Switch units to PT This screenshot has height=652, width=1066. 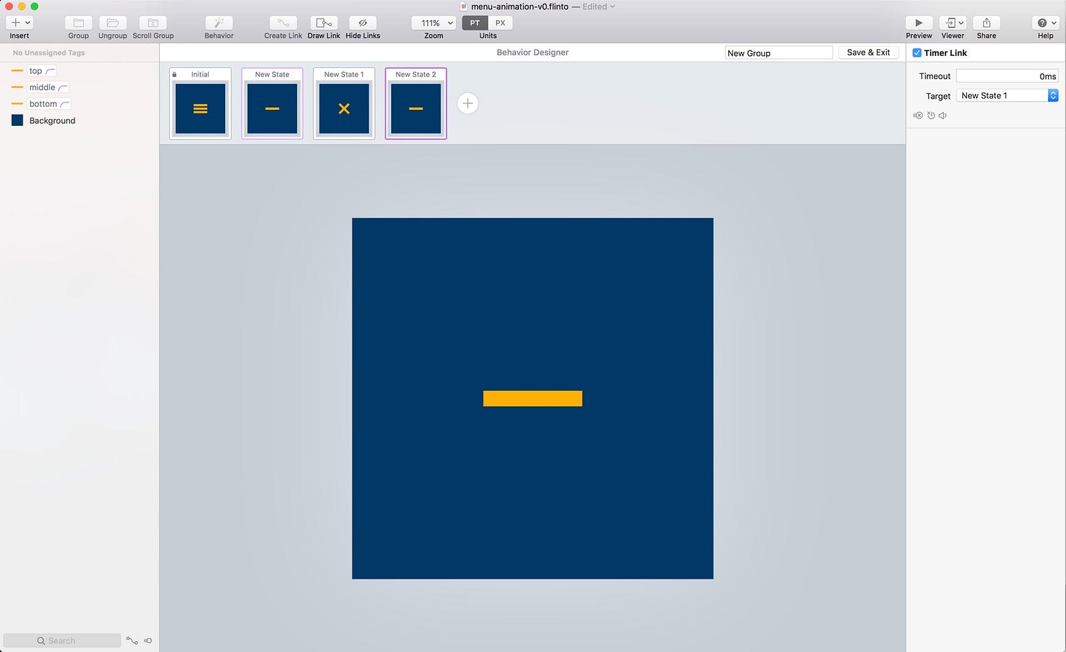[475, 23]
